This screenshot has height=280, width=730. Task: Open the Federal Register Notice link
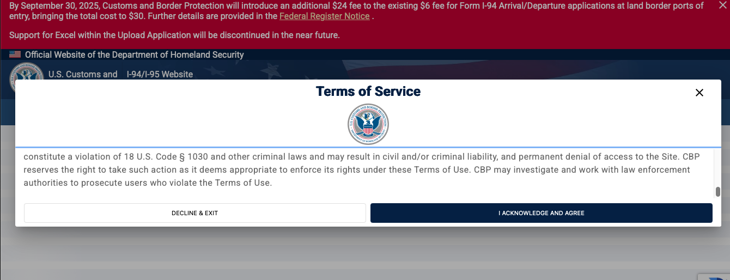pyautogui.click(x=324, y=16)
